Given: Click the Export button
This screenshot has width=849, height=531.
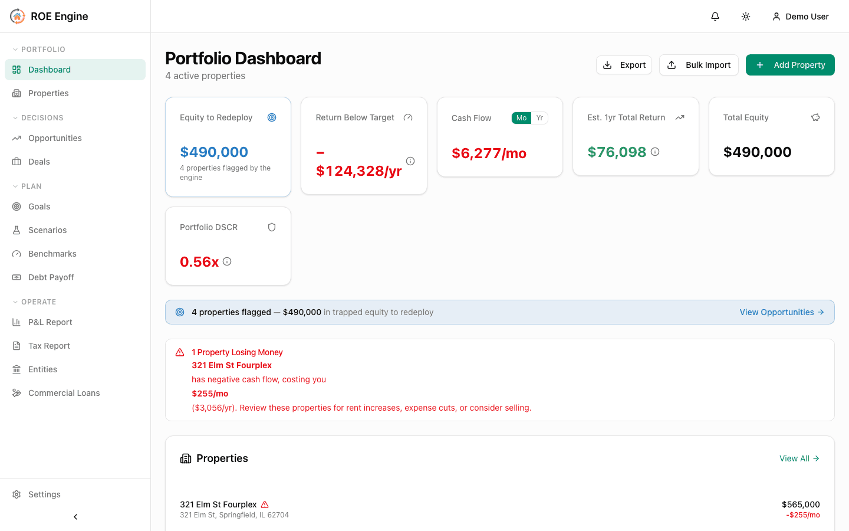Looking at the screenshot, I should coord(624,65).
